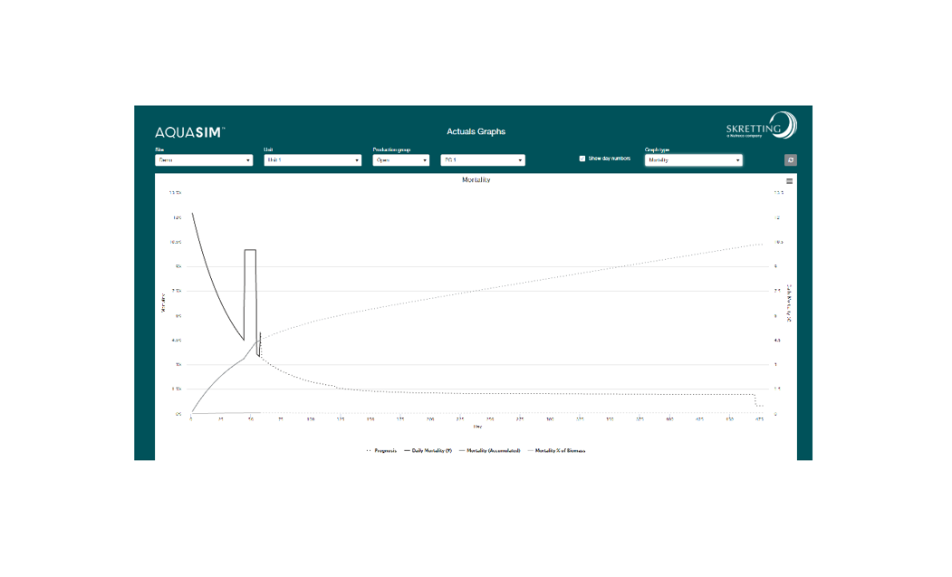Click the AquaSim logo

(x=189, y=132)
